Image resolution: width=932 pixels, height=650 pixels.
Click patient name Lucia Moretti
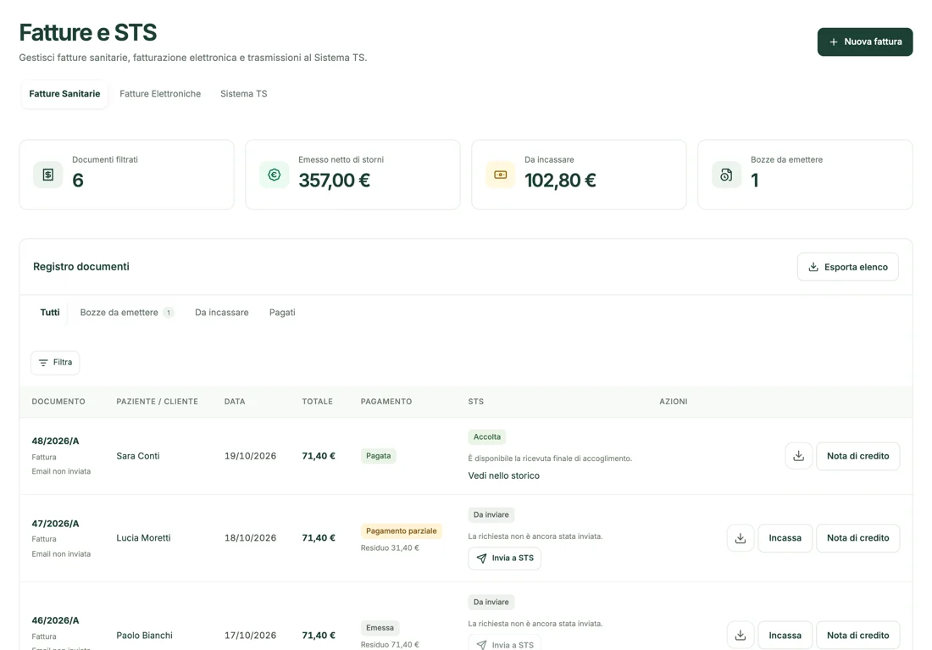point(143,538)
